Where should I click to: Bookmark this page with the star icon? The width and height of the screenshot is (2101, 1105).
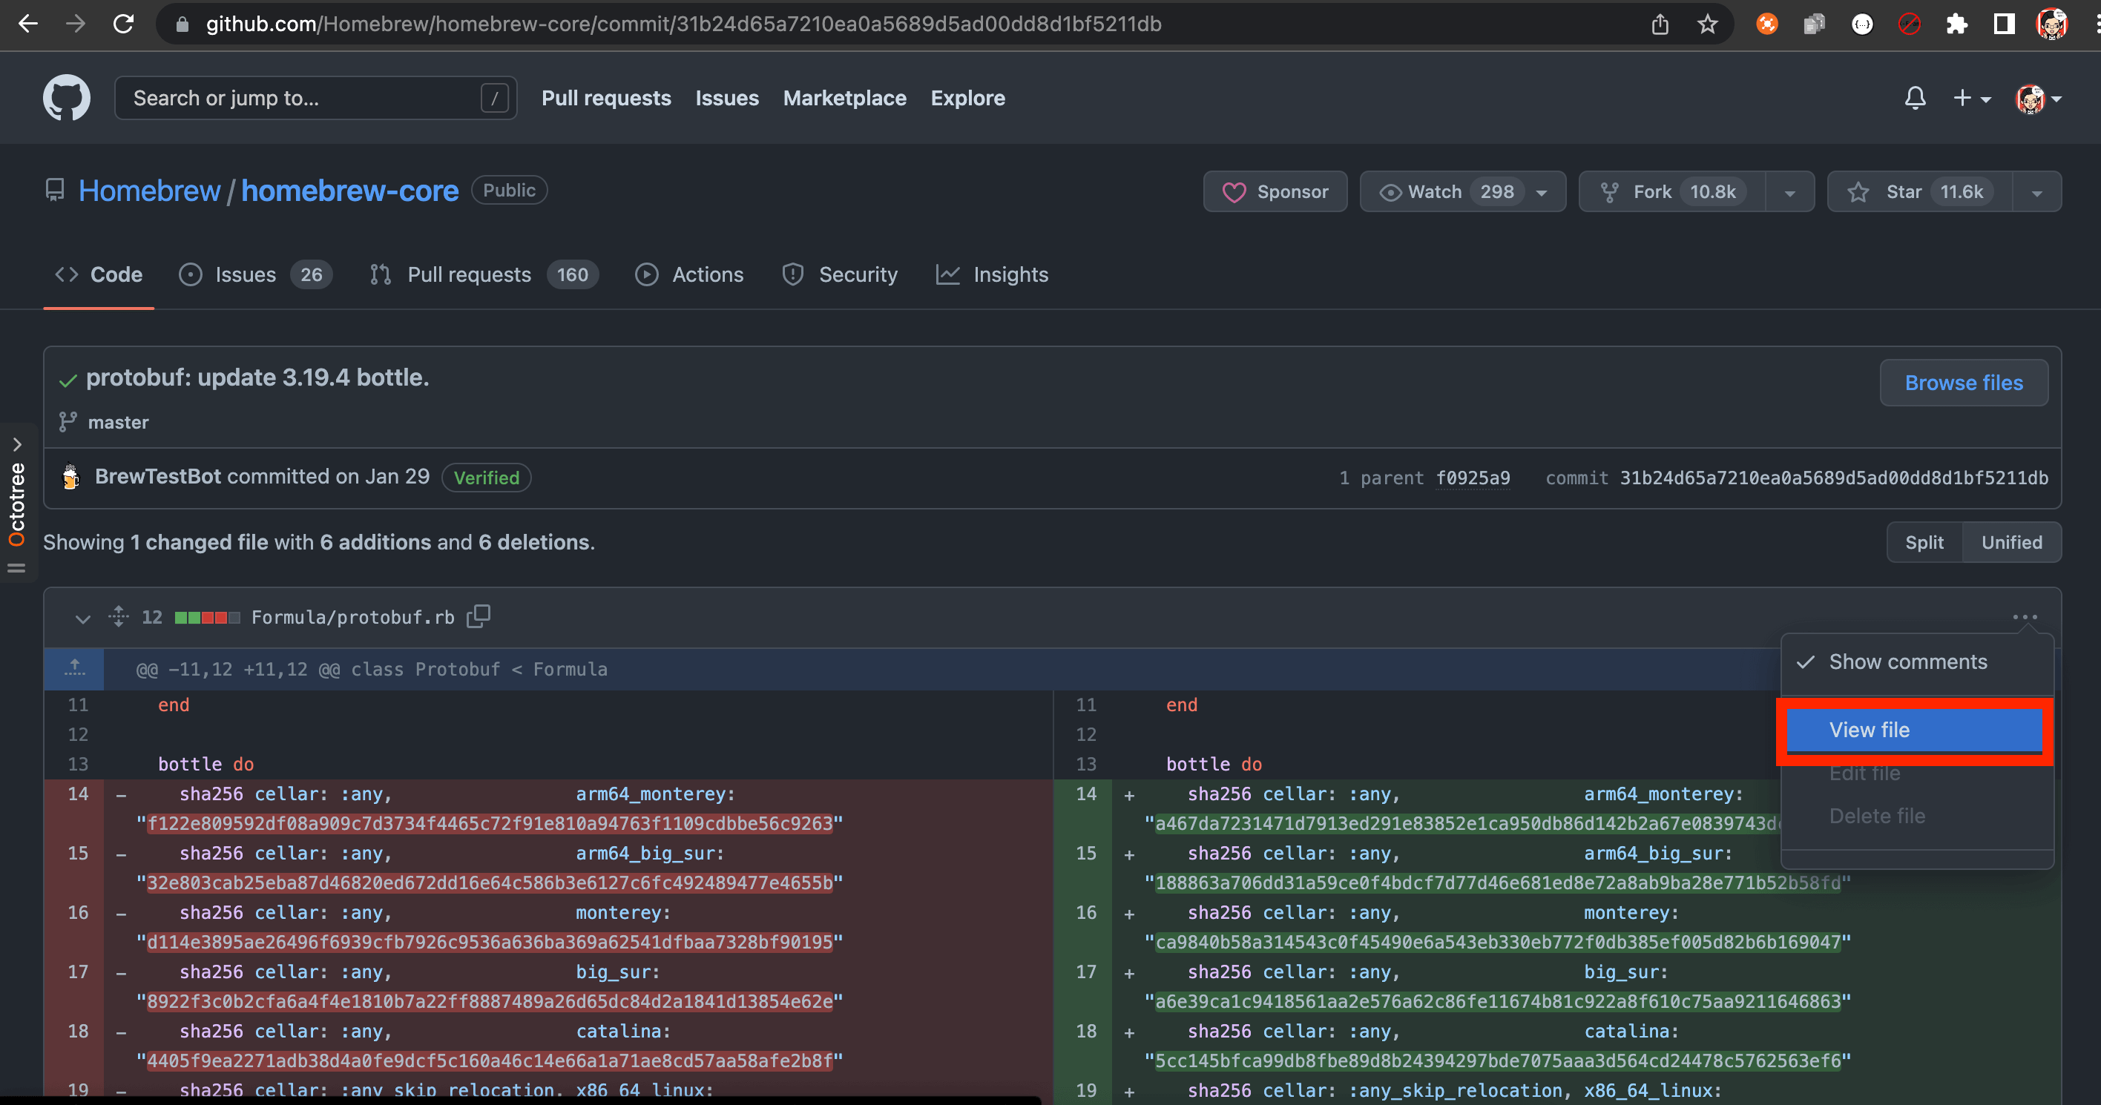1707,24
